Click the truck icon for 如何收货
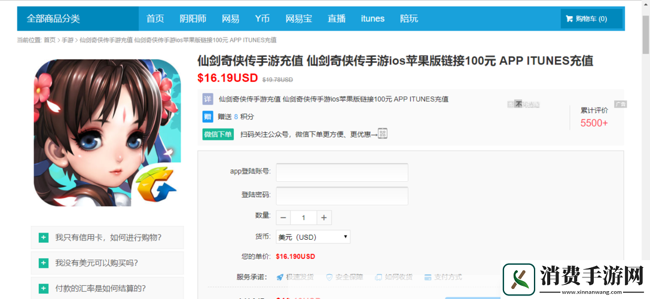Screen dimensions: 650x299 379,277
